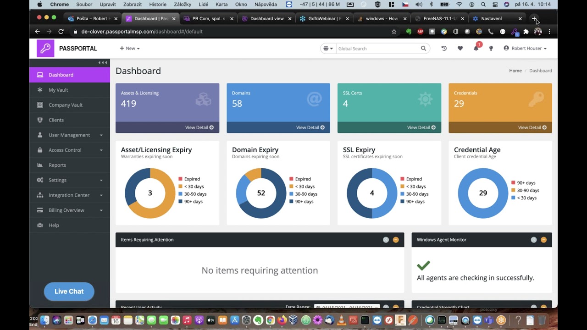This screenshot has height=330, width=587.
Task: Click View Detail on Domains card
Action: point(310,127)
